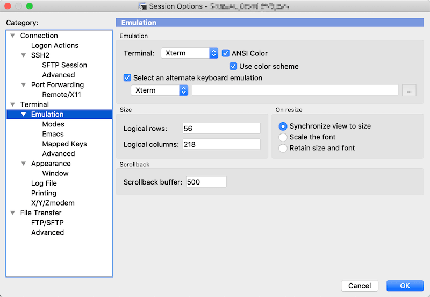
Task: Collapse the Connection tree category
Action: coord(13,36)
